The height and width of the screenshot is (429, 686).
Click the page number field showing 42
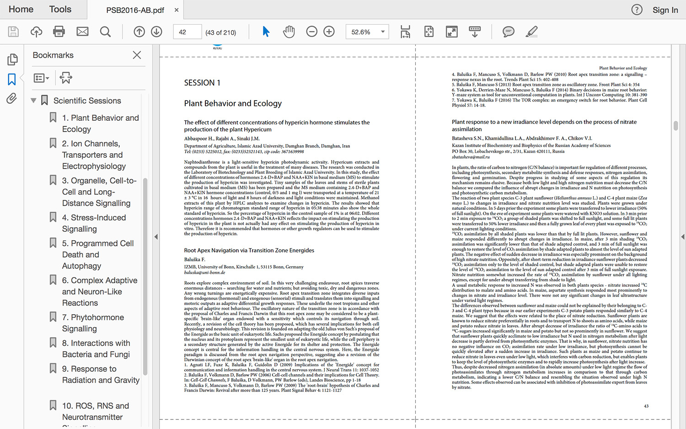click(187, 32)
